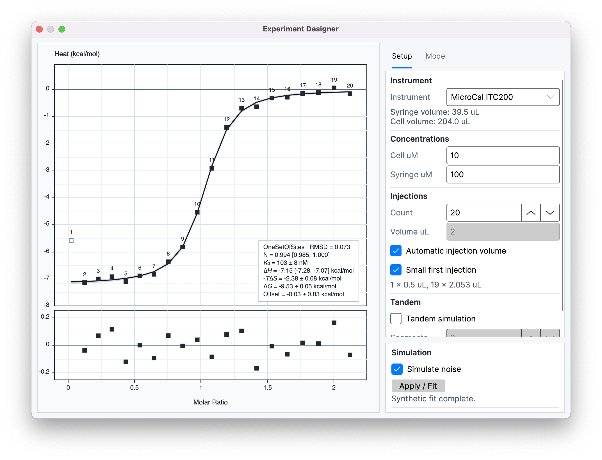The image size is (602, 460).
Task: Increase injection count with up arrow
Action: tap(531, 213)
